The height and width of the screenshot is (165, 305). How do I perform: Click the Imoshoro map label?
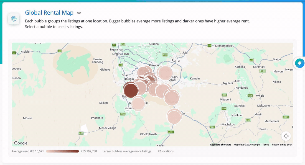point(97,118)
